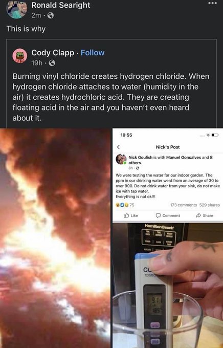The height and width of the screenshot is (348, 223).
Task: View the 173 comments
Action: [184, 205]
